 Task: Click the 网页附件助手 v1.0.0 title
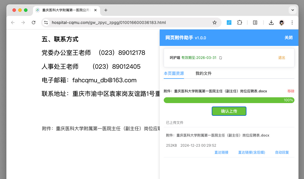coord(185,38)
